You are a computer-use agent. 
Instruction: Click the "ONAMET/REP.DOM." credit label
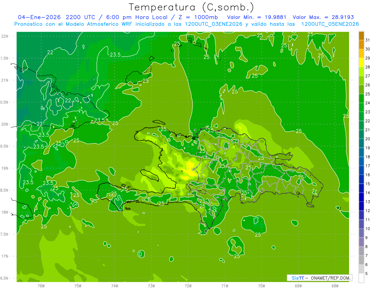pos(330,278)
